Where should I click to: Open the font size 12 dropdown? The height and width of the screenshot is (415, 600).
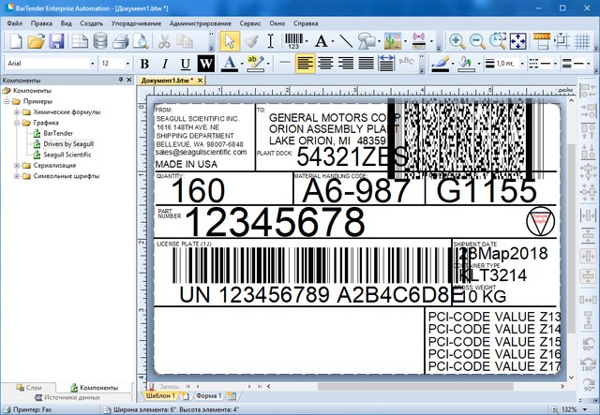pyautogui.click(x=127, y=64)
